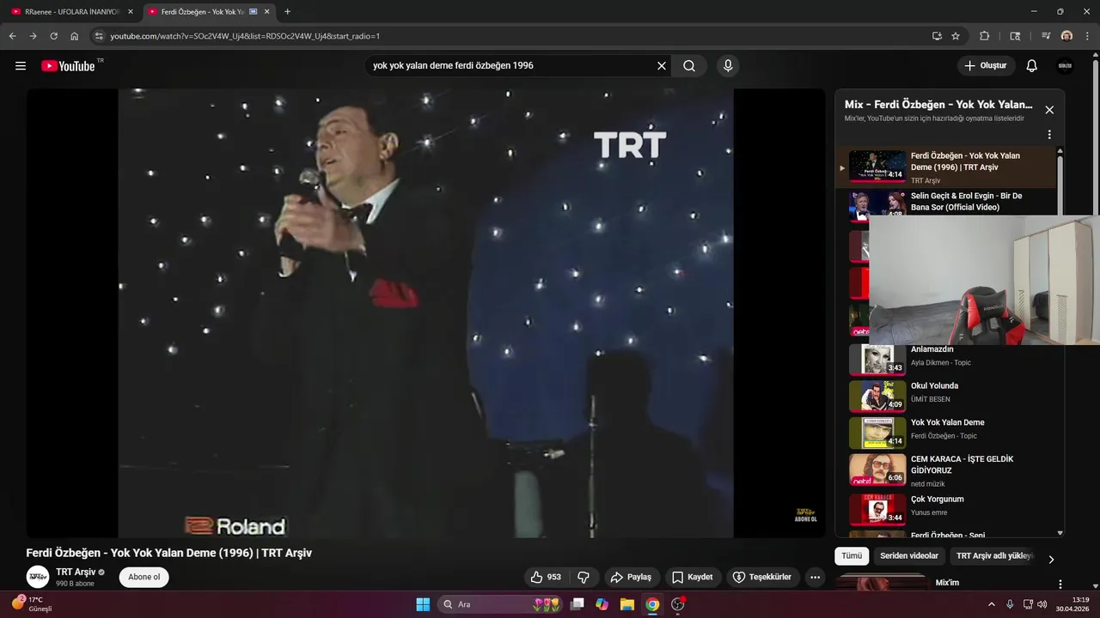1100x618 pixels.
Task: Open the weather widget 17°C Güneşli
Action: point(33,604)
